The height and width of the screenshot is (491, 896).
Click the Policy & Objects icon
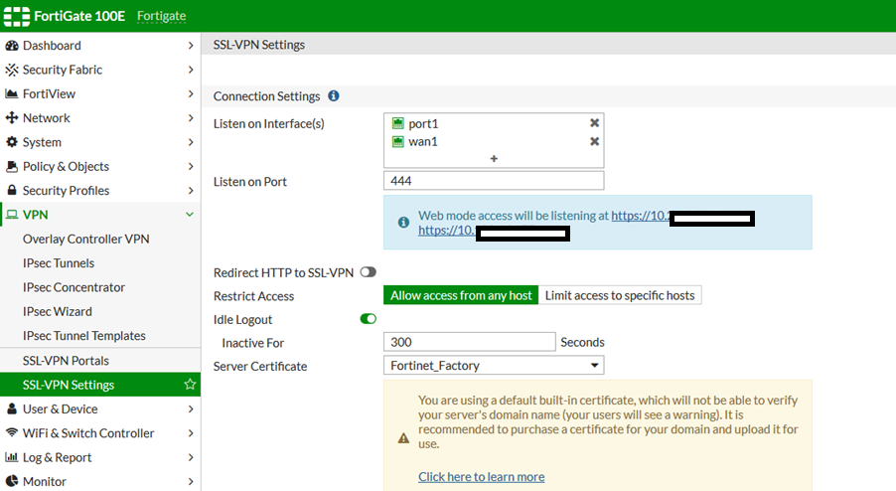click(13, 166)
